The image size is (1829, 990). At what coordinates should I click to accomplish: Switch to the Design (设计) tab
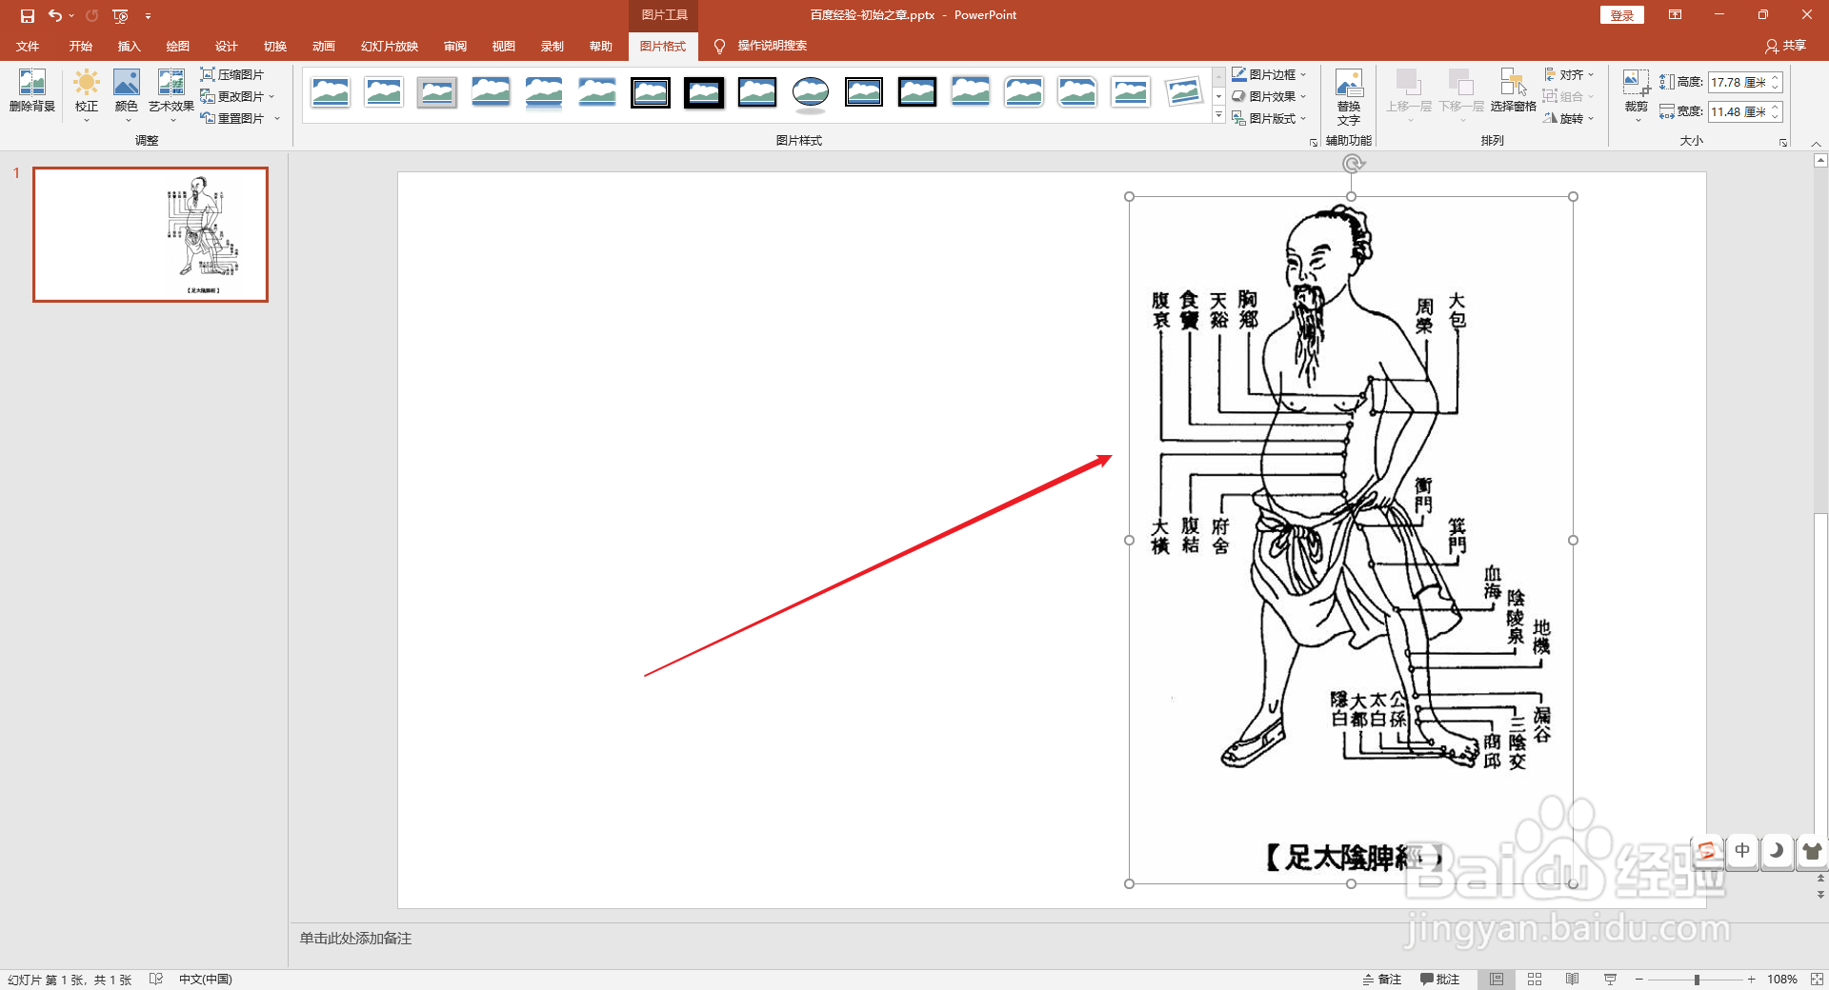coord(226,46)
